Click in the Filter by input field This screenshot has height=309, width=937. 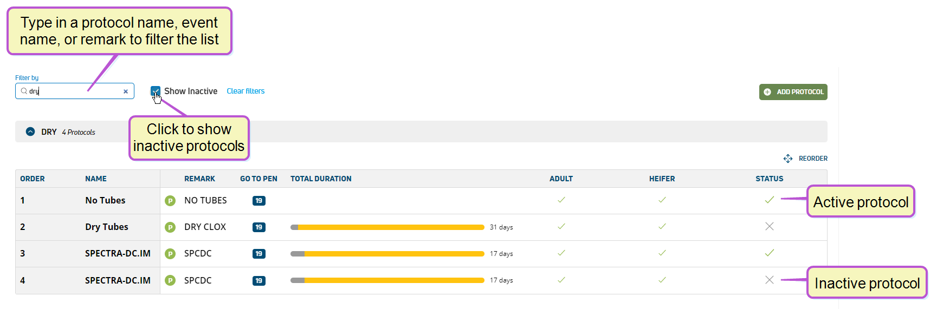click(x=75, y=91)
